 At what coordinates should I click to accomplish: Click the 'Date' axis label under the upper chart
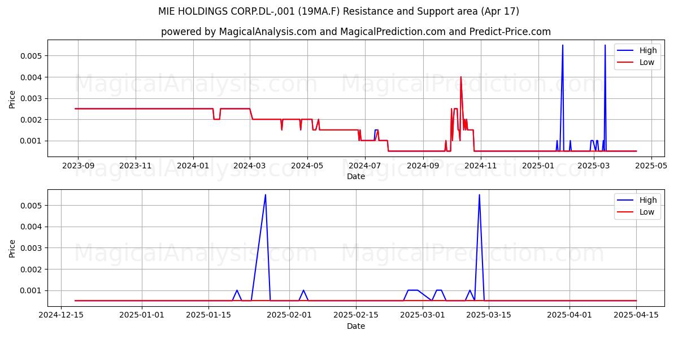pyautogui.click(x=356, y=176)
